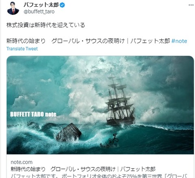Click the blue verified badge
This screenshot has height=178, width=195.
tap(62, 5)
